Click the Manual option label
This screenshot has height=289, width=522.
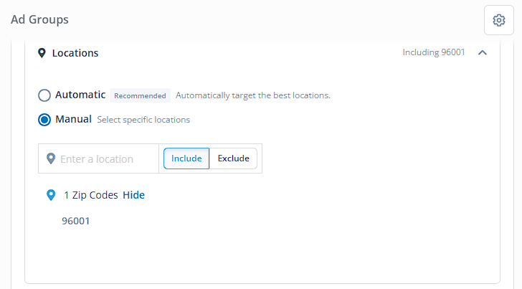pyautogui.click(x=73, y=119)
